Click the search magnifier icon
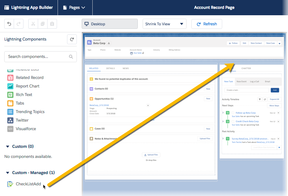Viewport: 288px width, 196px height. pos(71,57)
